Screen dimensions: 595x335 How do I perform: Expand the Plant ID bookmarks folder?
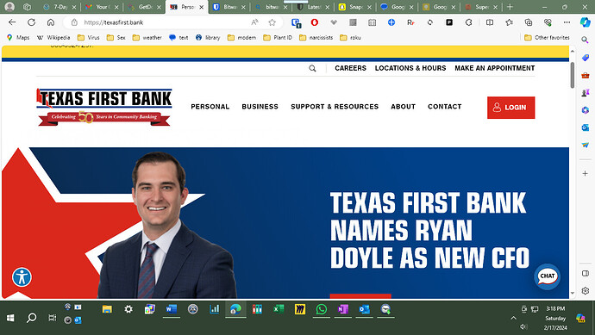point(278,38)
